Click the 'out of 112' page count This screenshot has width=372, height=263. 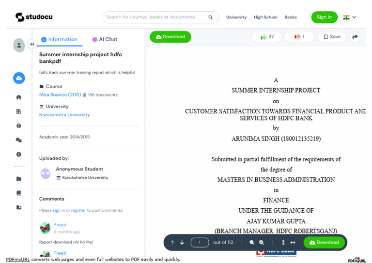coord(223,242)
